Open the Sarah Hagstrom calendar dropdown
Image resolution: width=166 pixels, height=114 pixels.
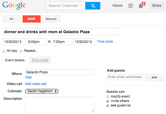pos(42,91)
